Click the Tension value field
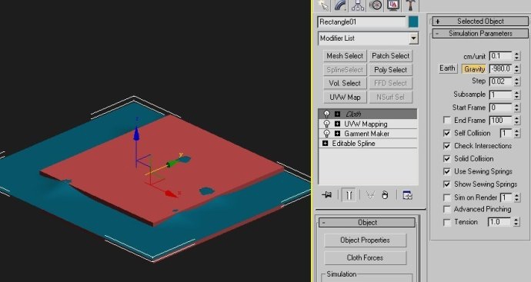 (x=499, y=222)
